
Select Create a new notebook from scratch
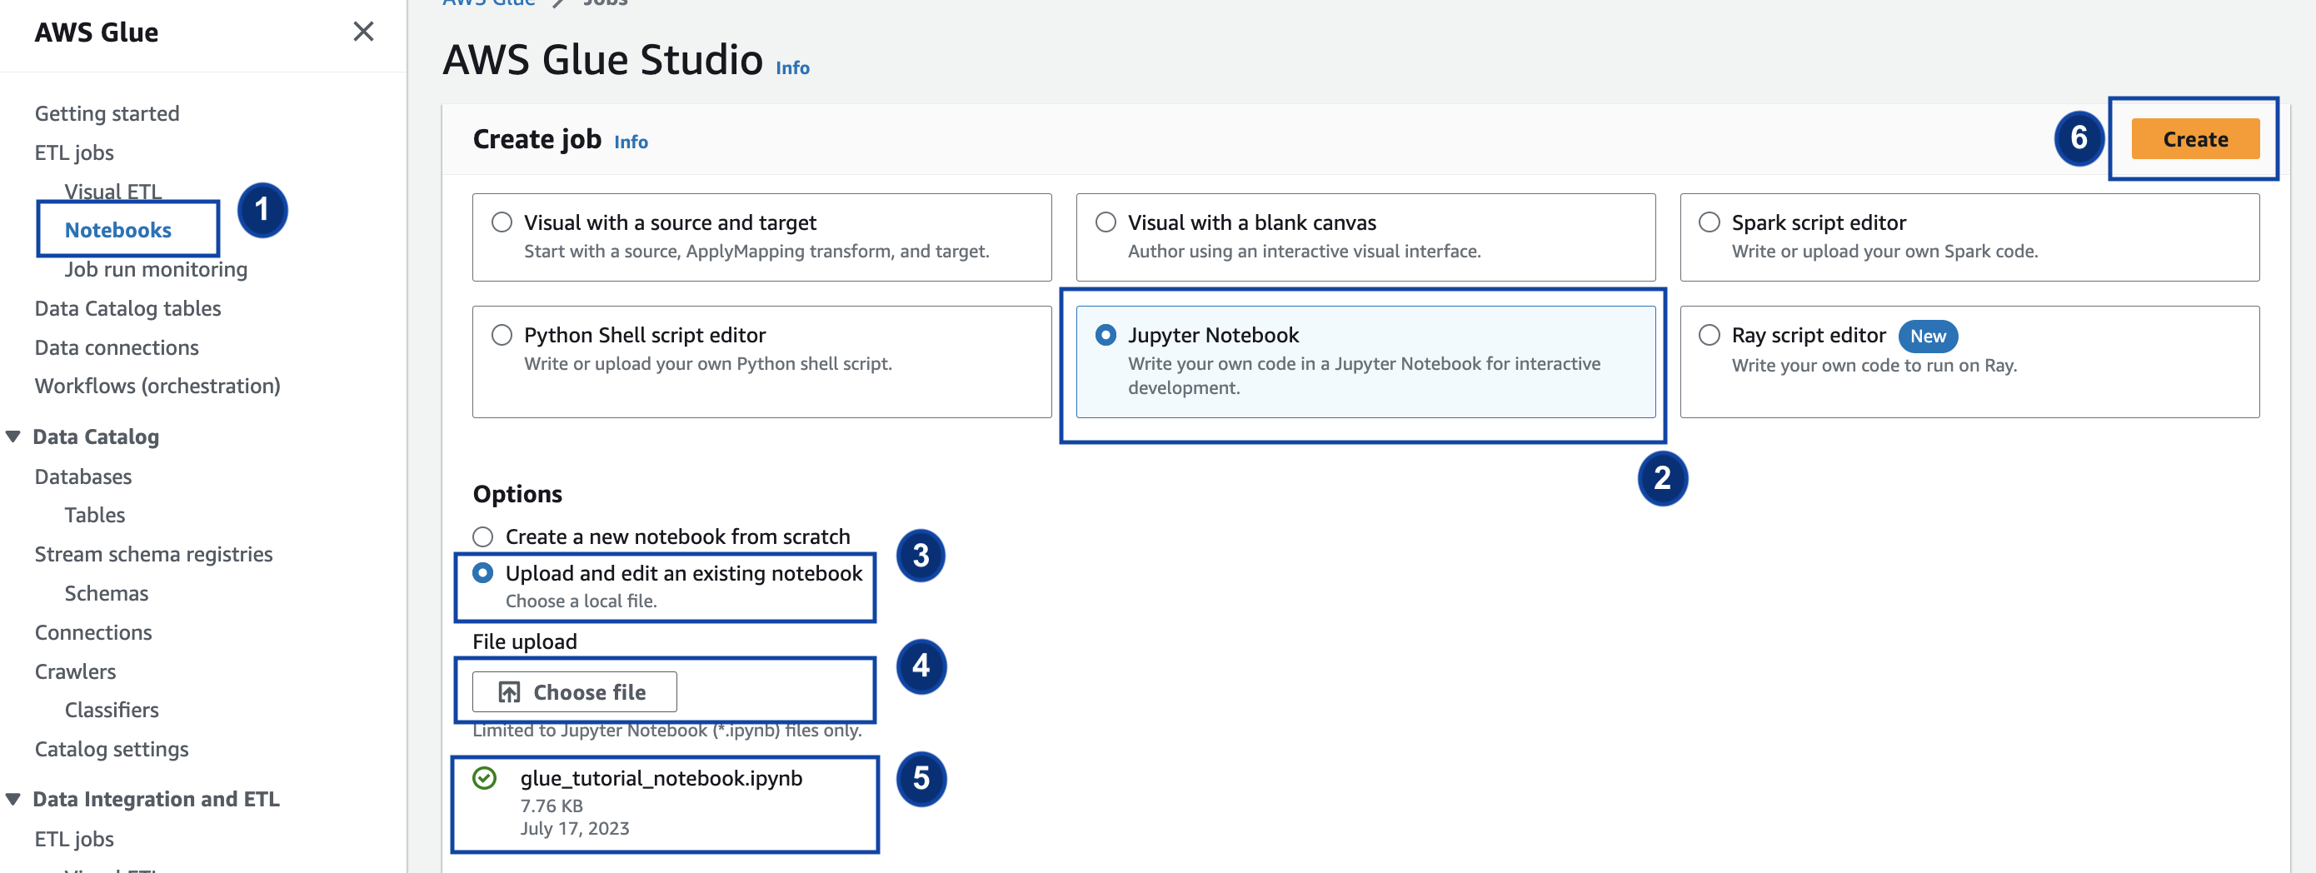[x=483, y=536]
